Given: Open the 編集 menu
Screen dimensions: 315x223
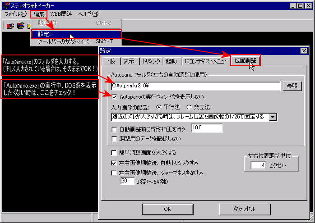Looking at the screenshot, I should coord(39,14).
